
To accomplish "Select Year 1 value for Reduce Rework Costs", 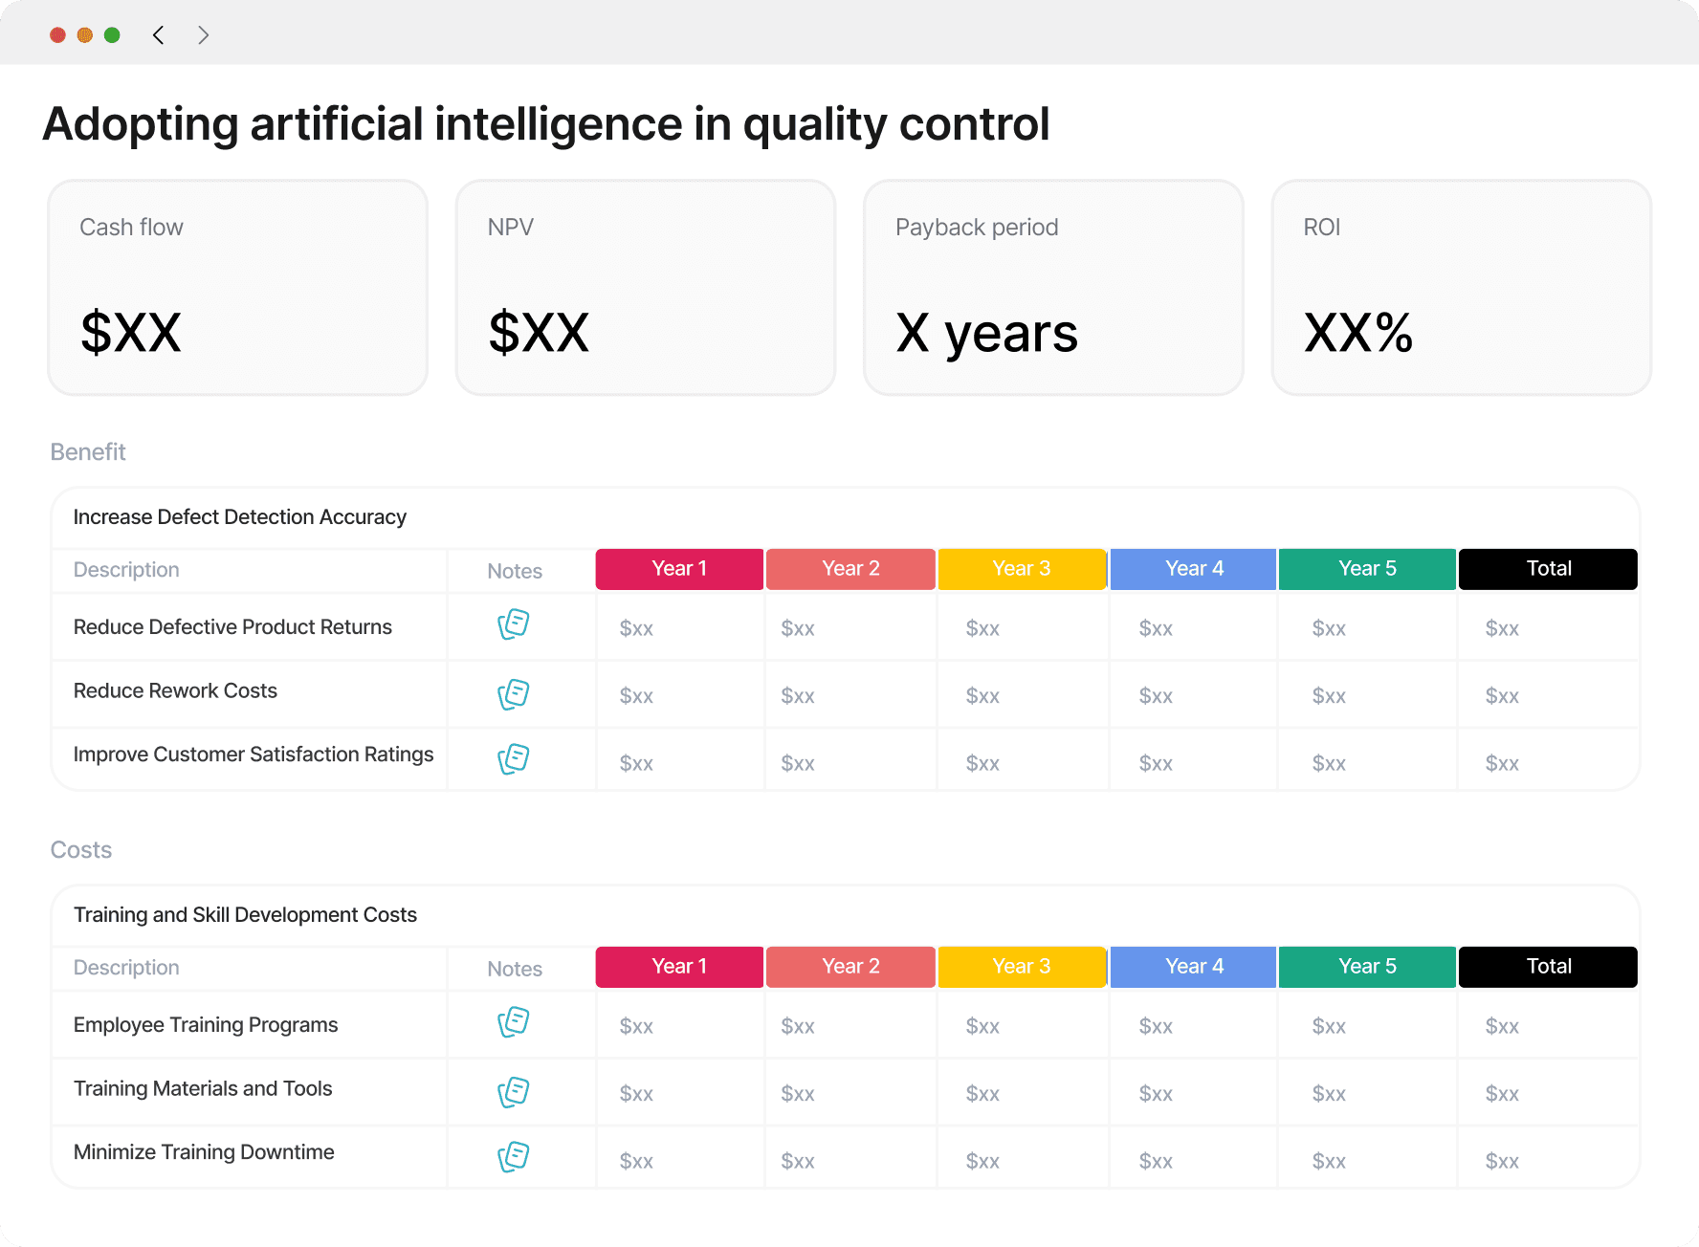I will click(x=637, y=696).
